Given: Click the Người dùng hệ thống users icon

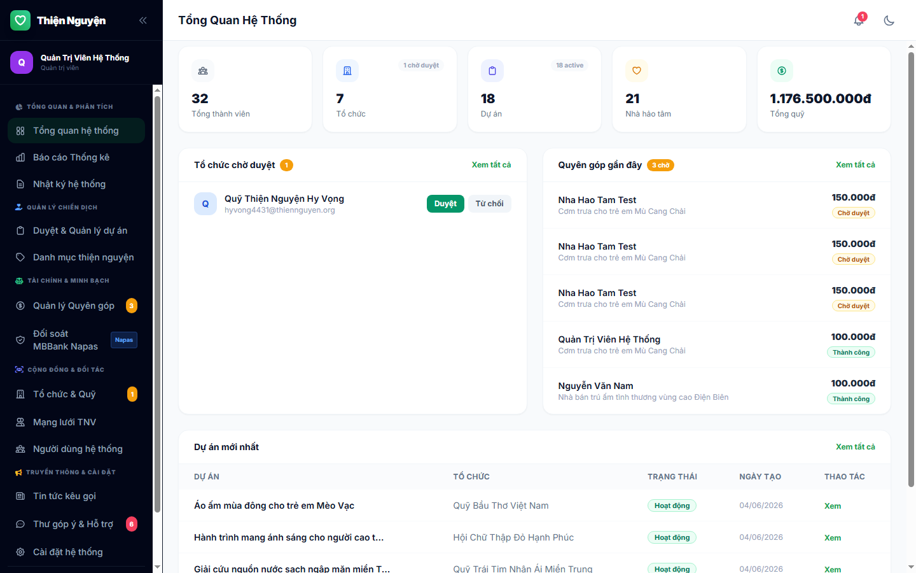Looking at the screenshot, I should 20,449.
